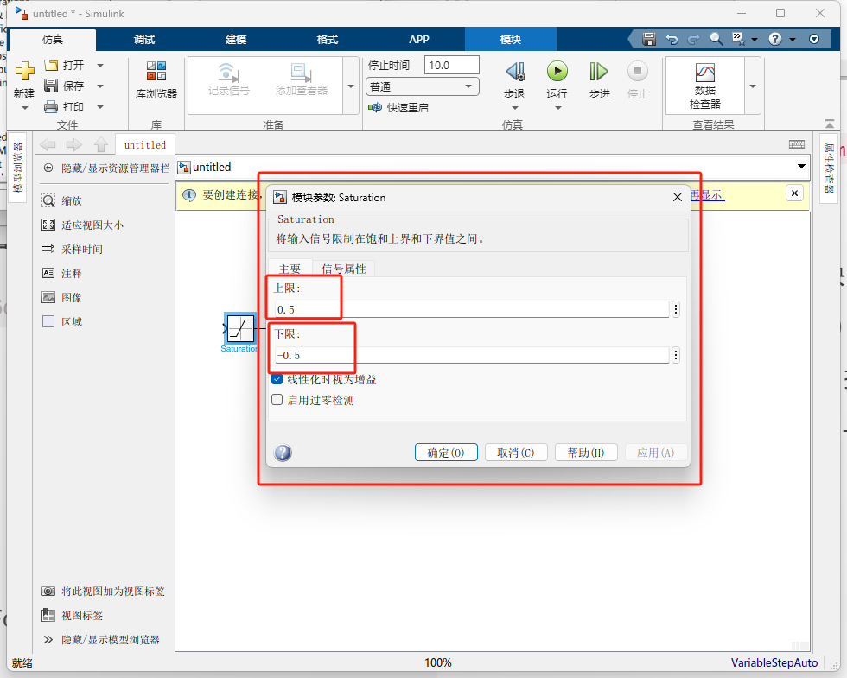The width and height of the screenshot is (847, 678).
Task: Open the 上限 field options menu
Action: [x=675, y=309]
